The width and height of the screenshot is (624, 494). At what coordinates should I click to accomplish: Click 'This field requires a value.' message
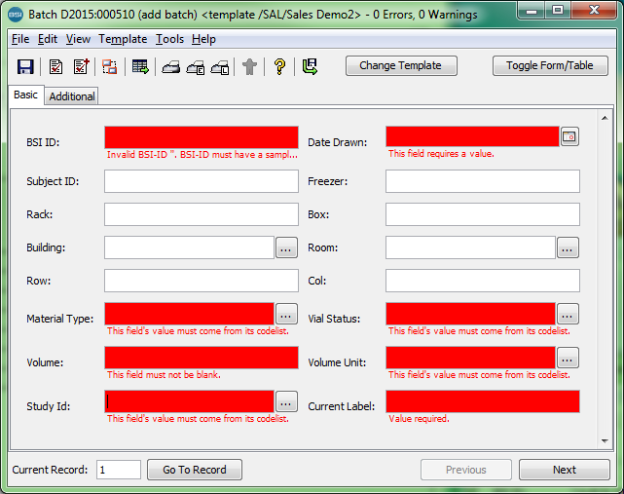point(441,154)
